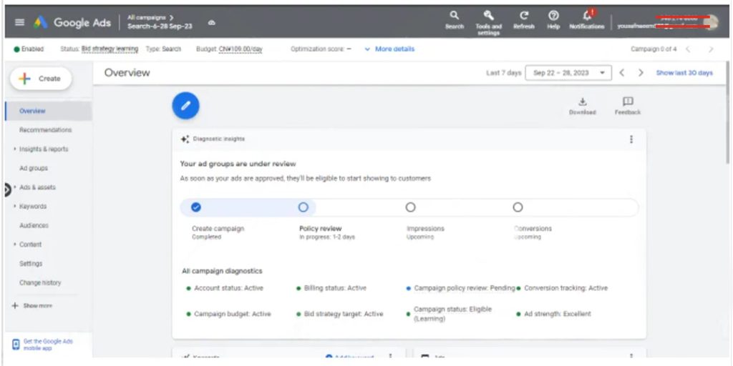This screenshot has width=733, height=366.
Task: Open Tools and settings wrench
Action: (x=488, y=16)
